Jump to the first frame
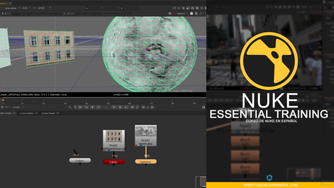The image size is (334, 188). [x=80, y=107]
